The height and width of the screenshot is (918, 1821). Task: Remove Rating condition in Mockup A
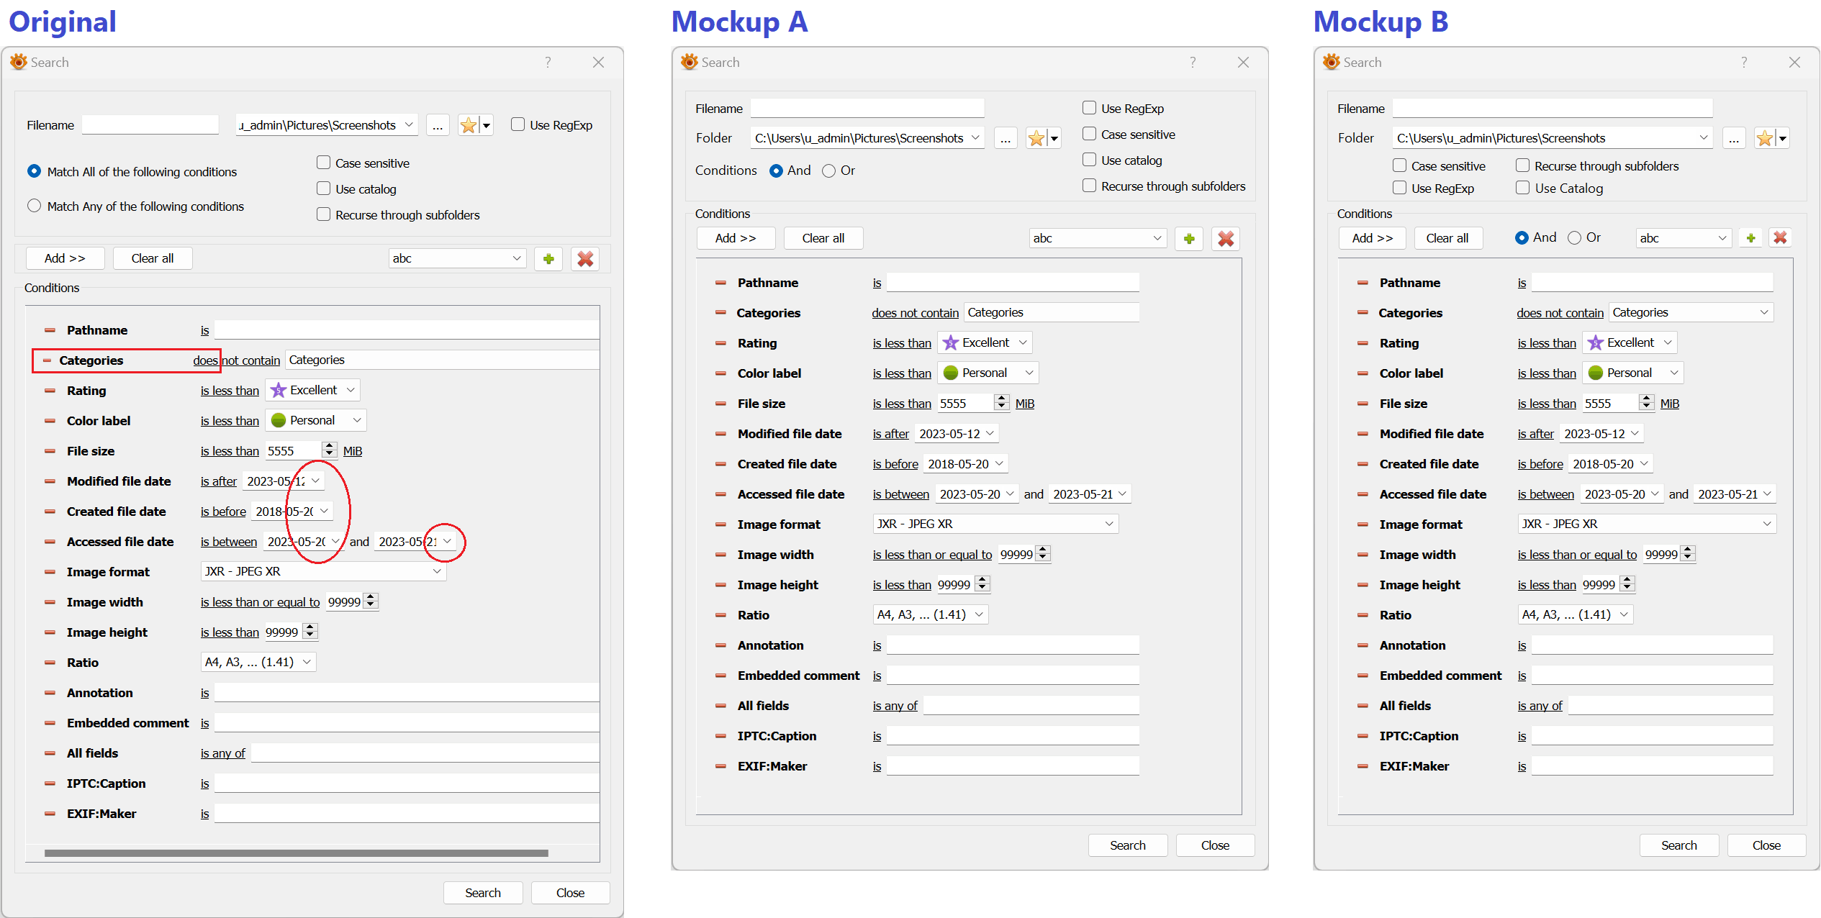(720, 343)
